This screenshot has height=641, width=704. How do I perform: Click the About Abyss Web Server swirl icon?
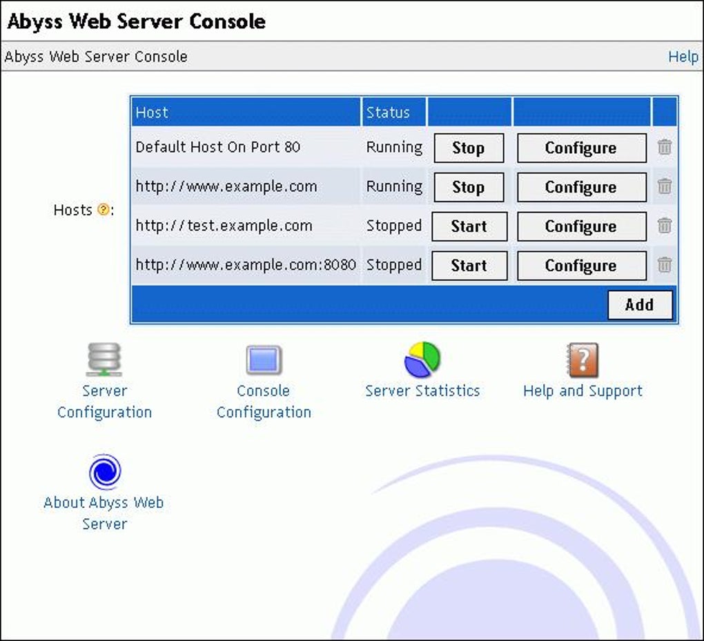(x=105, y=472)
